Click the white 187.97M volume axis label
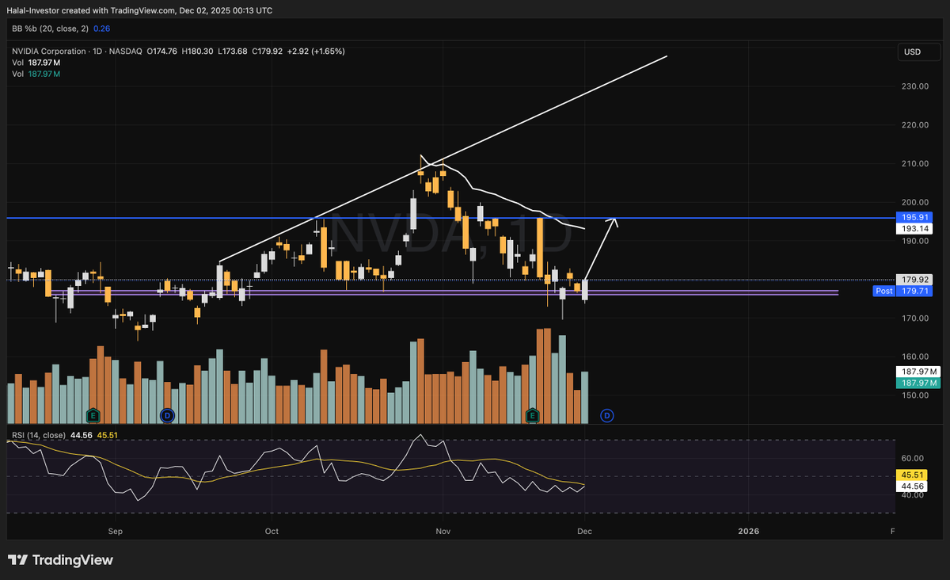Screen dimensions: 950x580 (x=917, y=372)
